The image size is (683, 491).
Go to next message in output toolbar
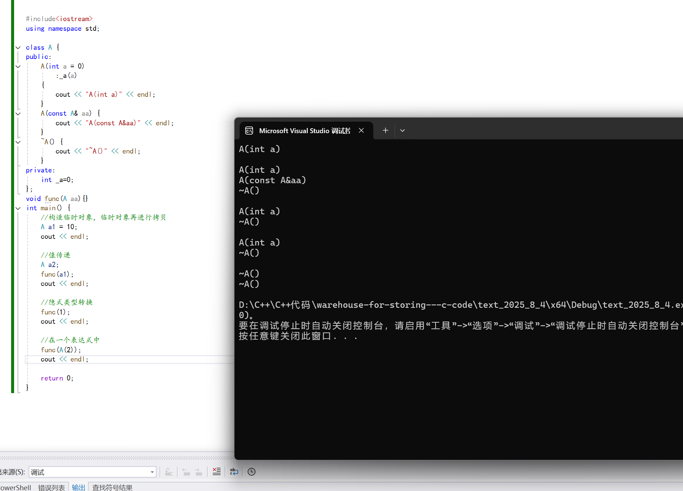(x=198, y=472)
